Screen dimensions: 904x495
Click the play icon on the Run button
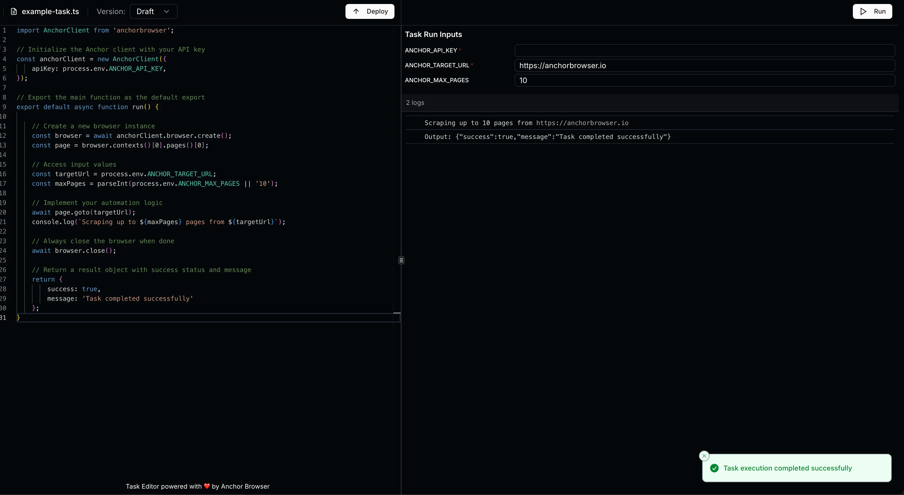(x=863, y=11)
